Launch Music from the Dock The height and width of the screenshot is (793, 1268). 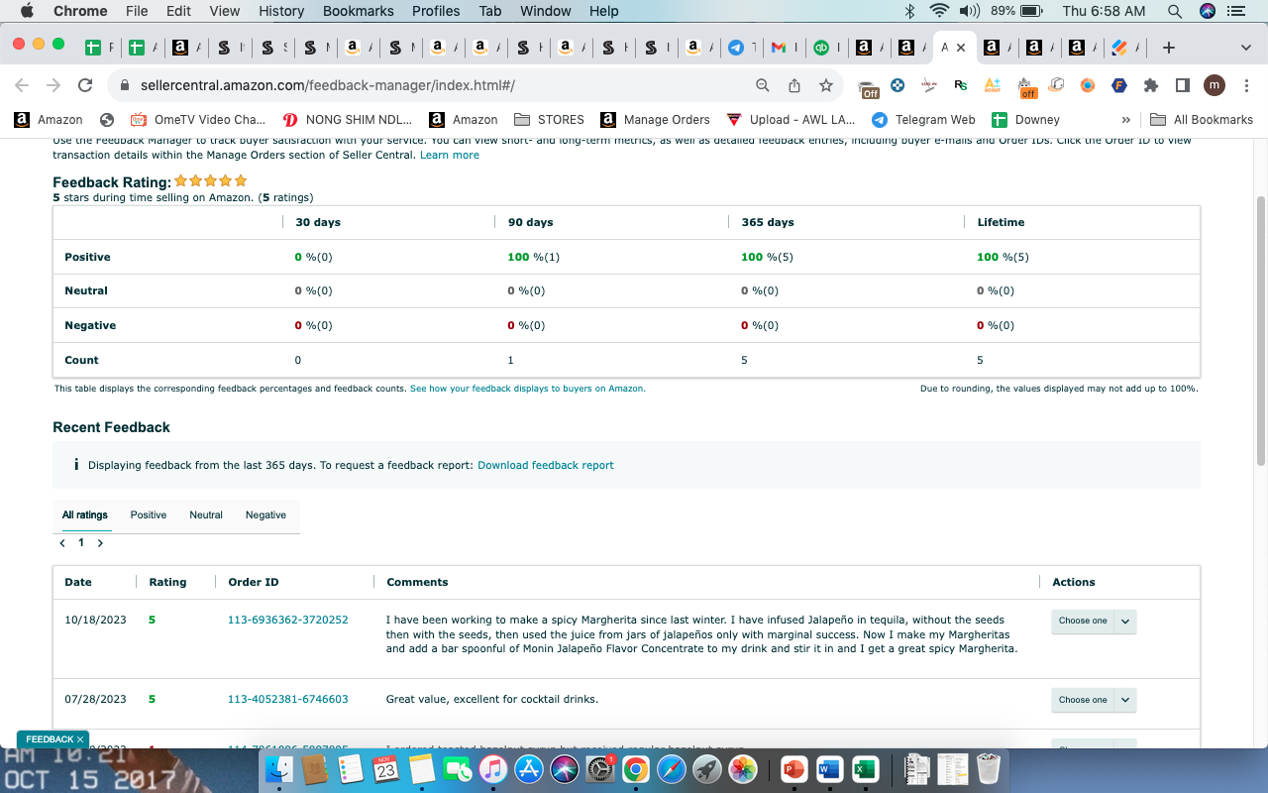tap(493, 768)
